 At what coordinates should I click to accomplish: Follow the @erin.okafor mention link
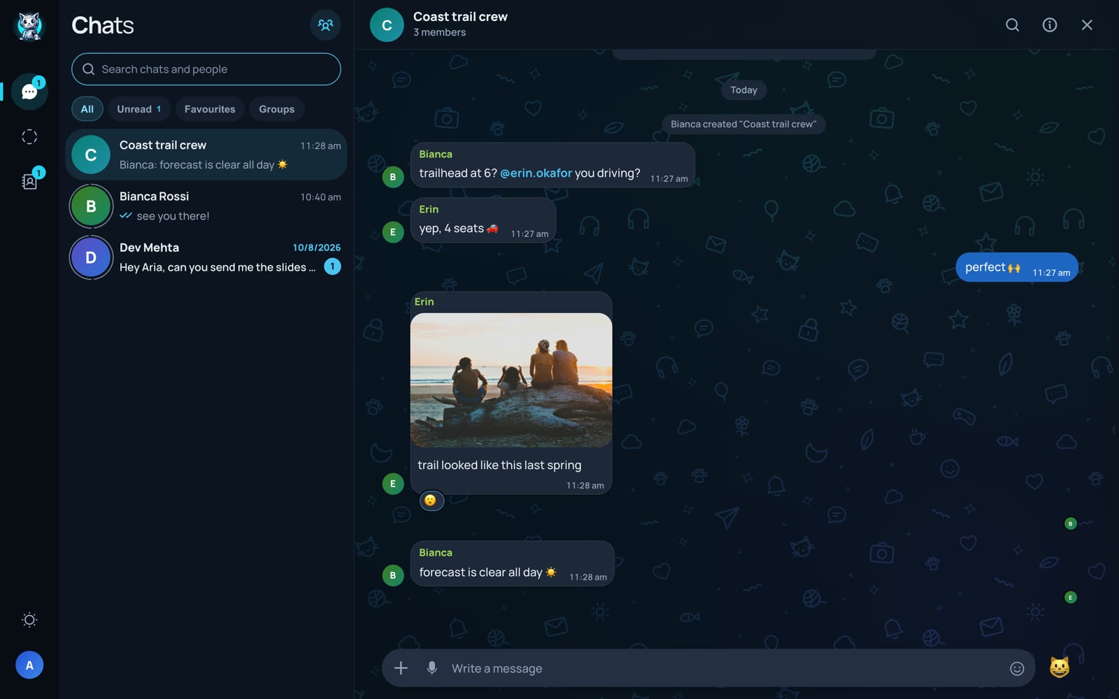click(x=536, y=173)
